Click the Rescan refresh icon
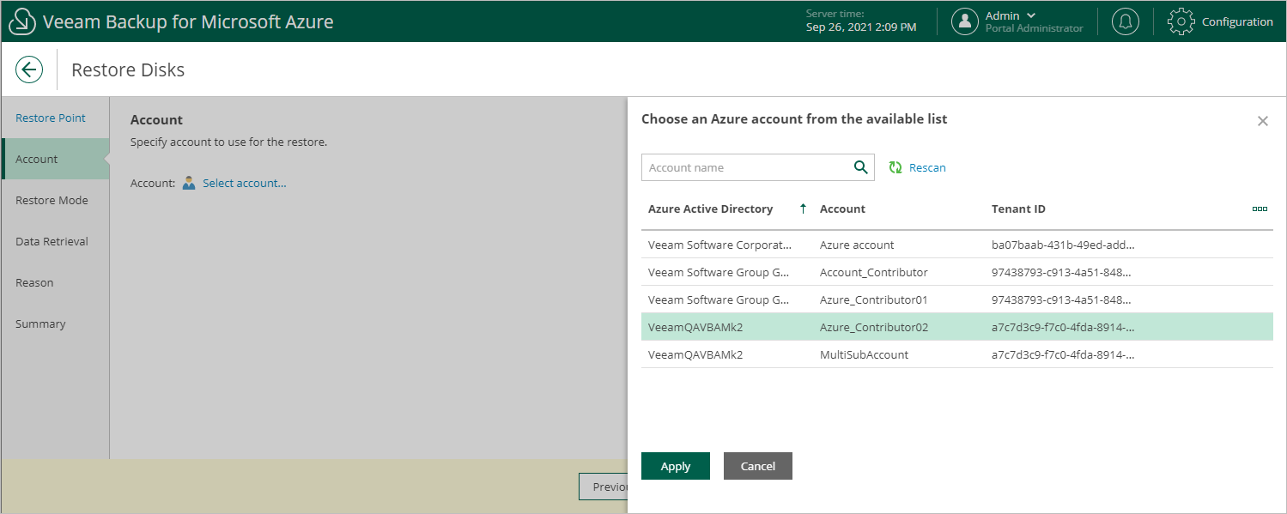Viewport: 1287px width, 514px height. click(x=895, y=167)
